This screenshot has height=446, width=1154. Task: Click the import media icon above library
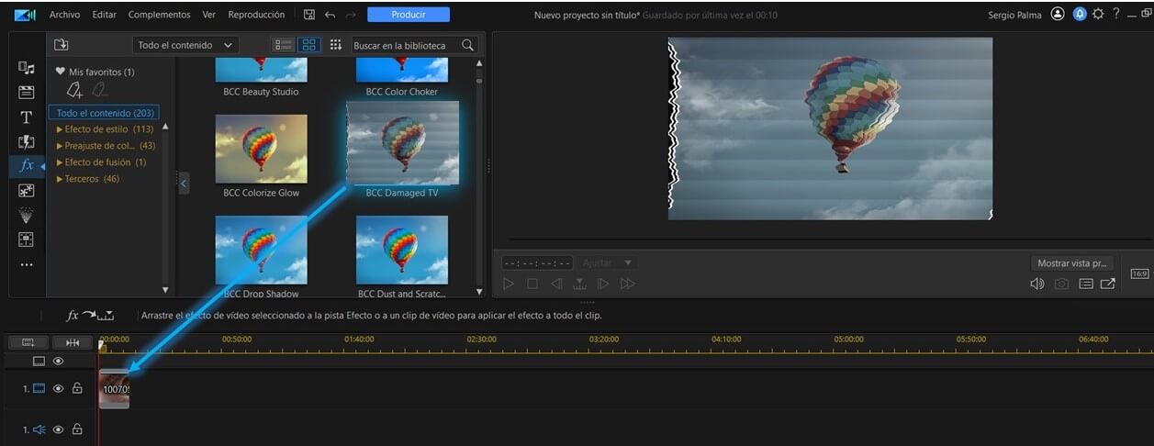point(62,45)
